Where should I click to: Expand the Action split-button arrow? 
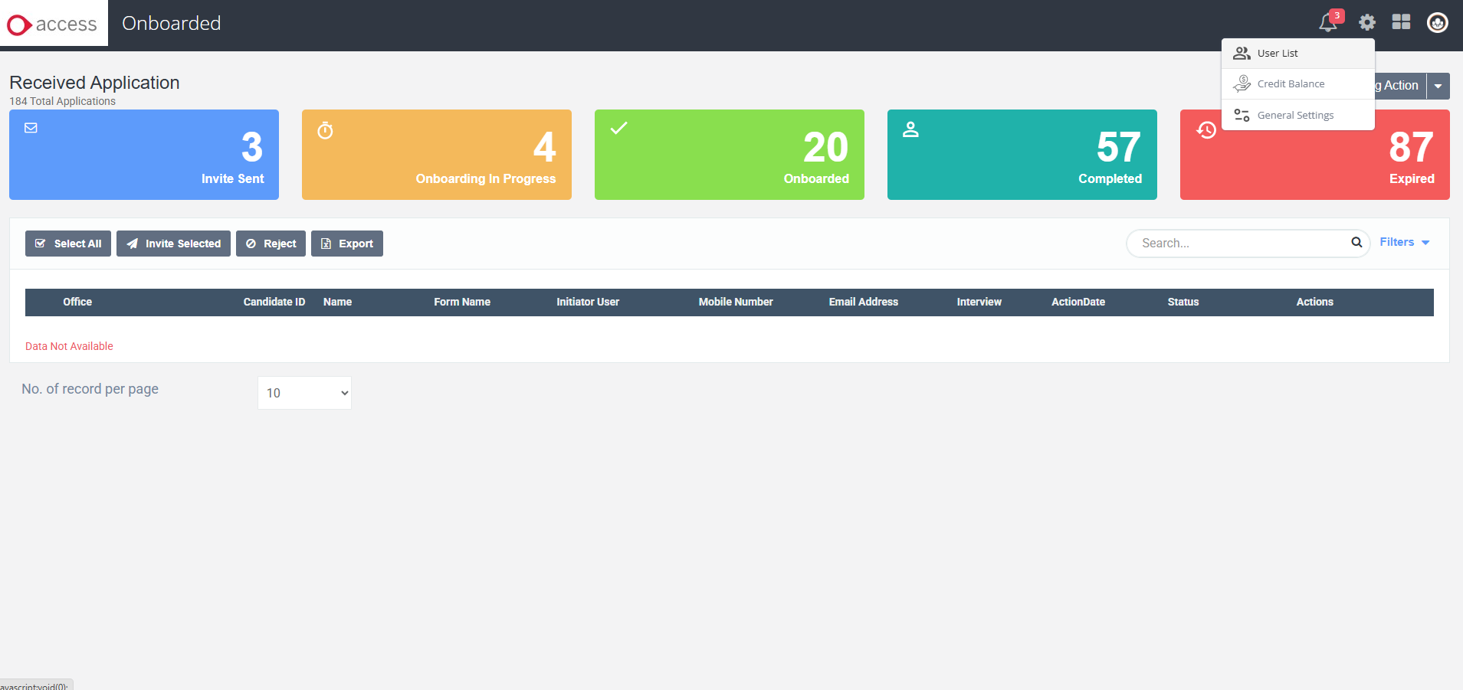(1438, 86)
